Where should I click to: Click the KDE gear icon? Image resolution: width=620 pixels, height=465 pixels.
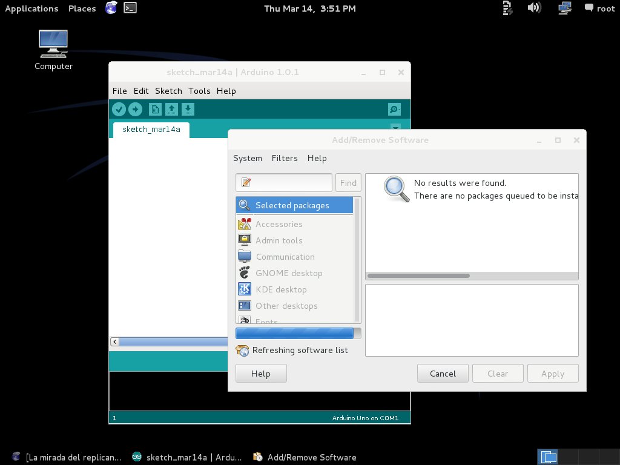tap(245, 289)
